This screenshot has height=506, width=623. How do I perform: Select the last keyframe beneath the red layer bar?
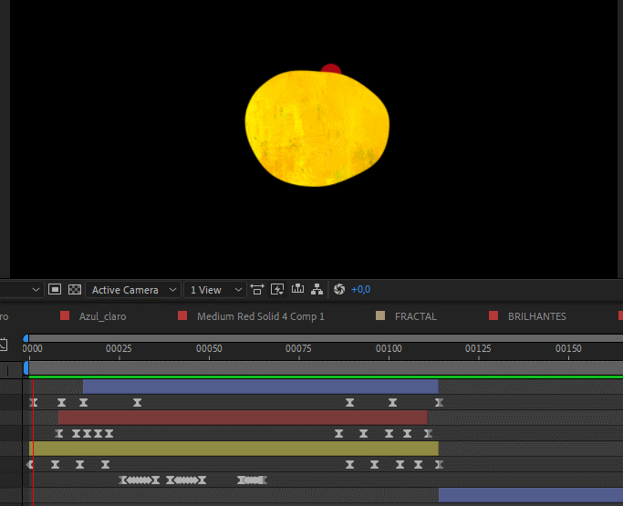(428, 434)
